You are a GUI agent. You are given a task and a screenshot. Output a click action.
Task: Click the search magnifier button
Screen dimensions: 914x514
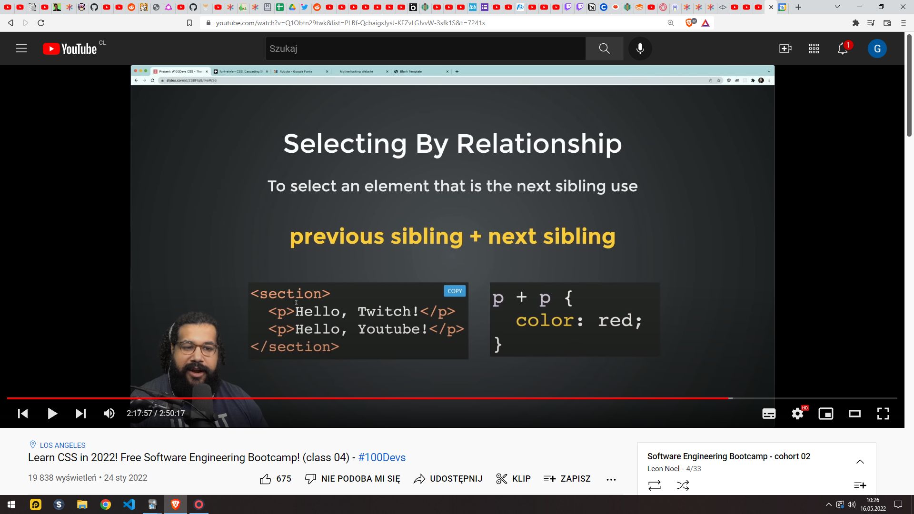coord(604,49)
